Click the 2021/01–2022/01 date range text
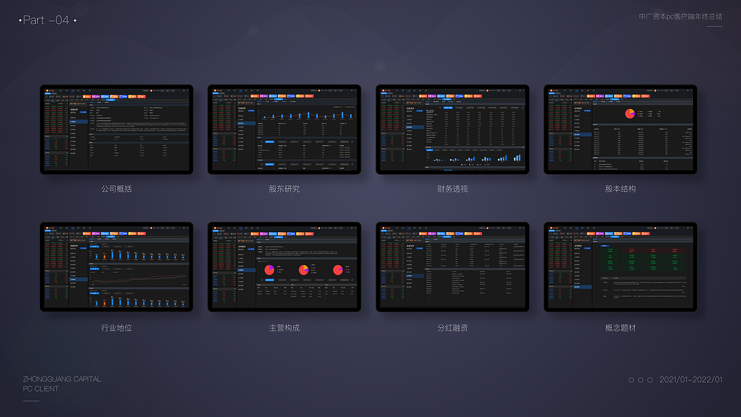This screenshot has height=417, width=741. click(691, 379)
